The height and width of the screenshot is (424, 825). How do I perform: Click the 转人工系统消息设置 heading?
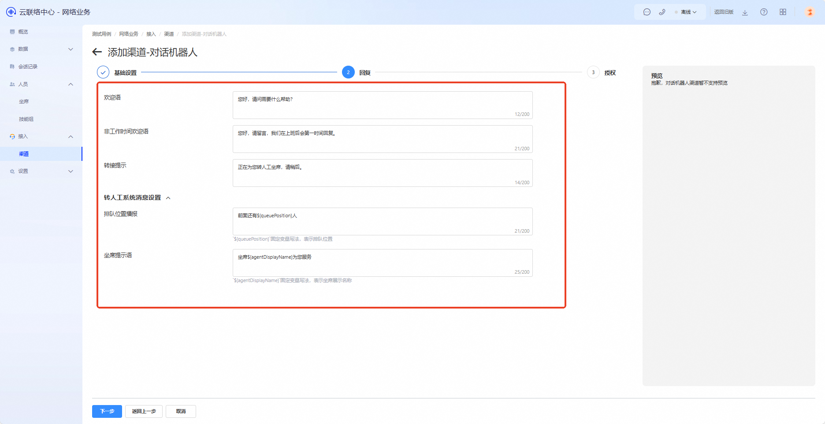click(x=132, y=197)
